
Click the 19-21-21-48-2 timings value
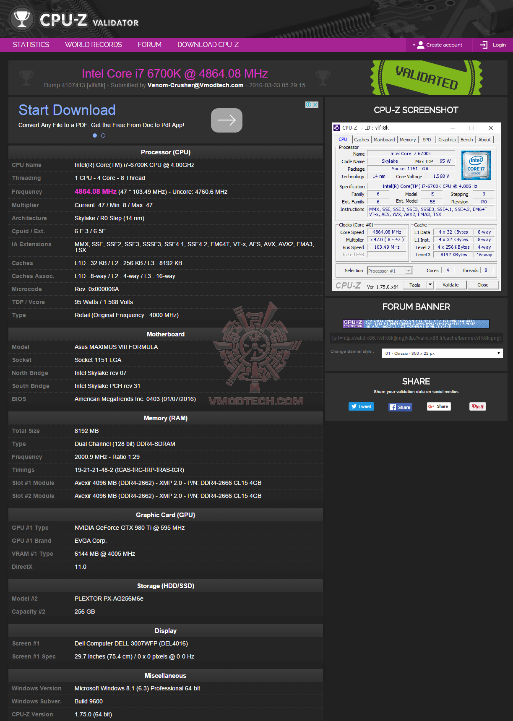pyautogui.click(x=130, y=470)
